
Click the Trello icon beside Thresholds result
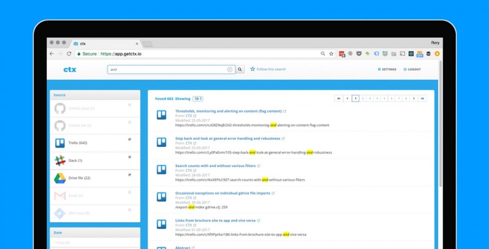click(162, 115)
